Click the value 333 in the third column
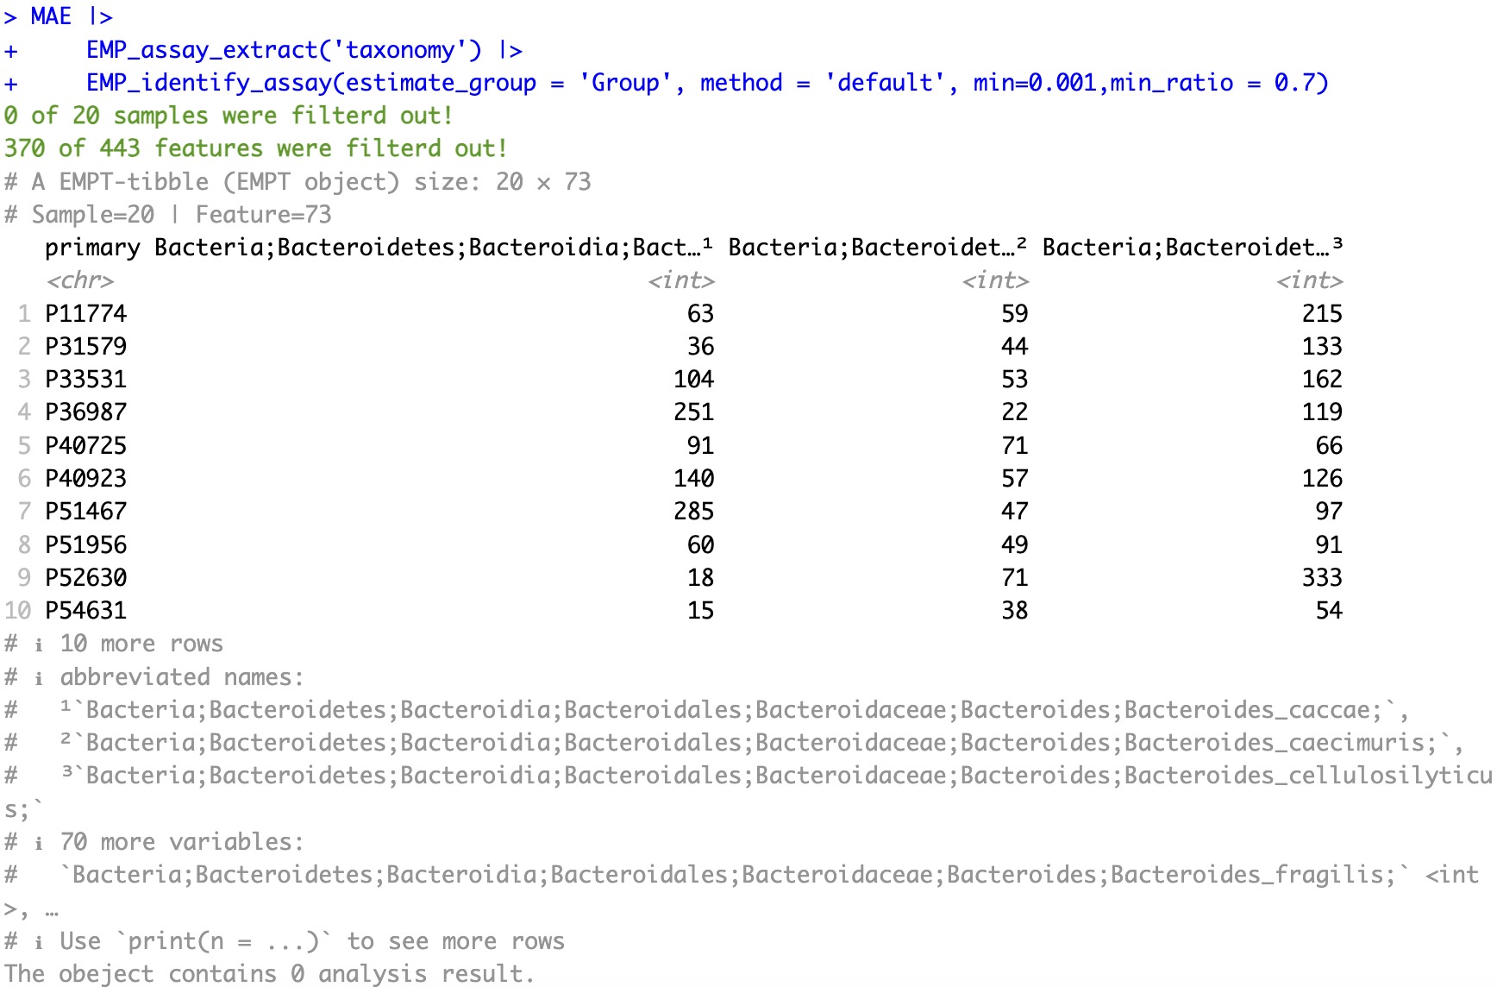 pos(1321,578)
